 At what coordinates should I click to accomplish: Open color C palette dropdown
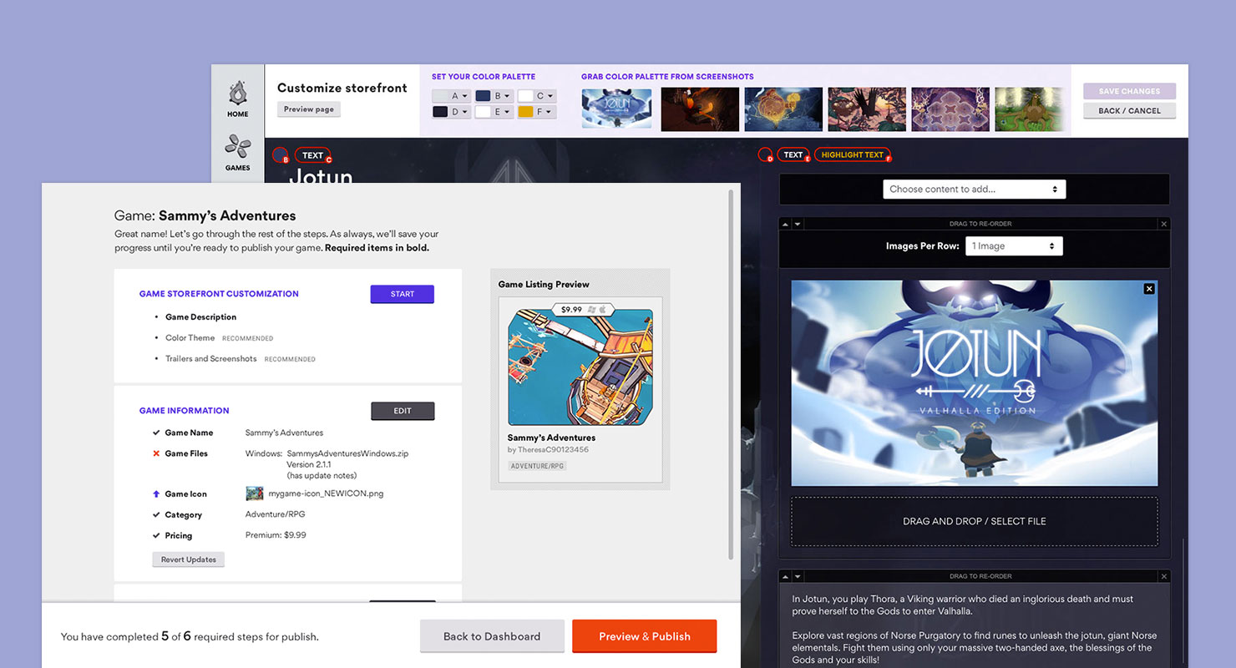[536, 96]
